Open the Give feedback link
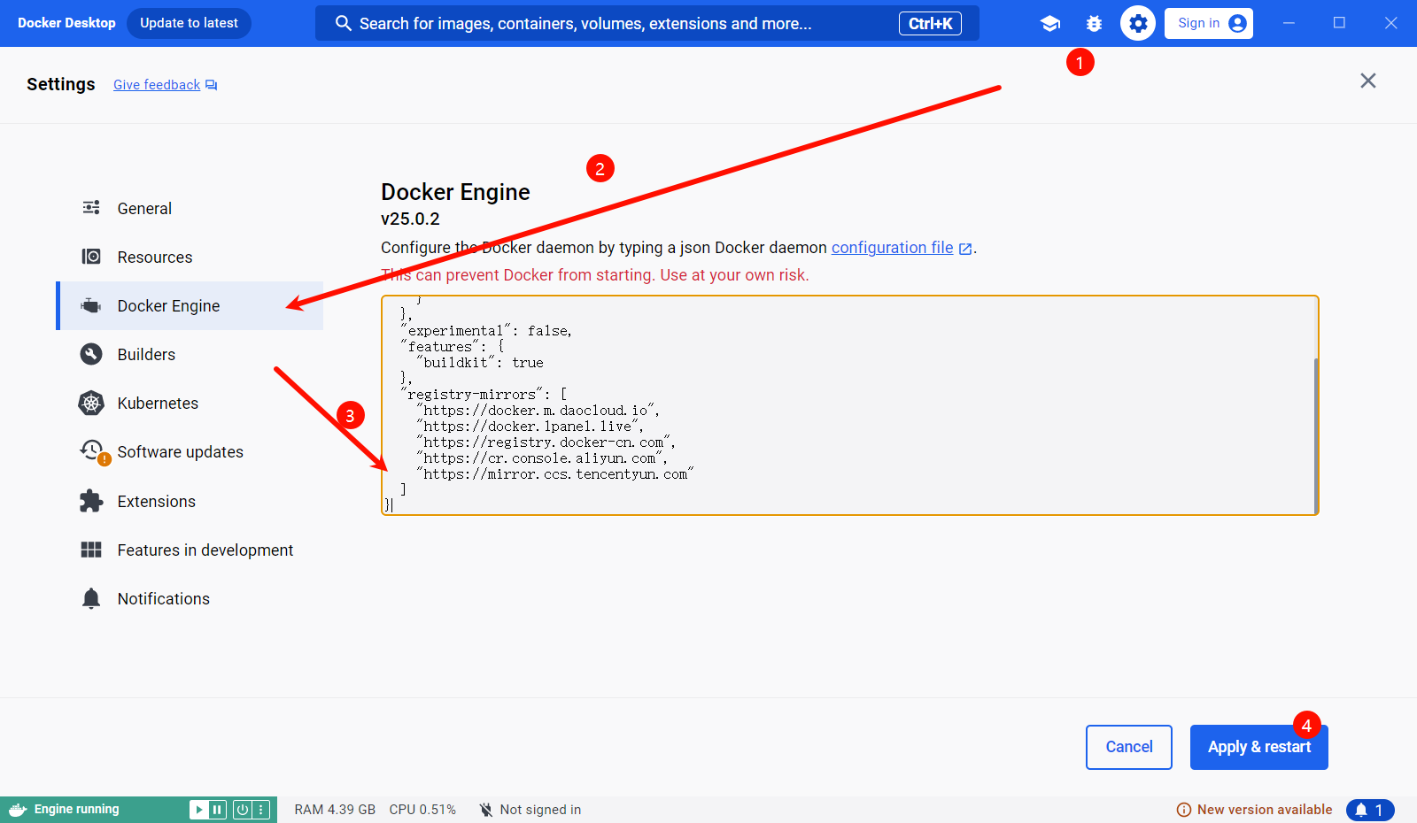This screenshot has height=823, width=1417. 157,85
